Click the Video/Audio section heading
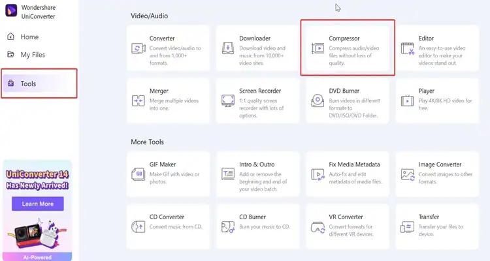490x261 pixels. [x=150, y=16]
